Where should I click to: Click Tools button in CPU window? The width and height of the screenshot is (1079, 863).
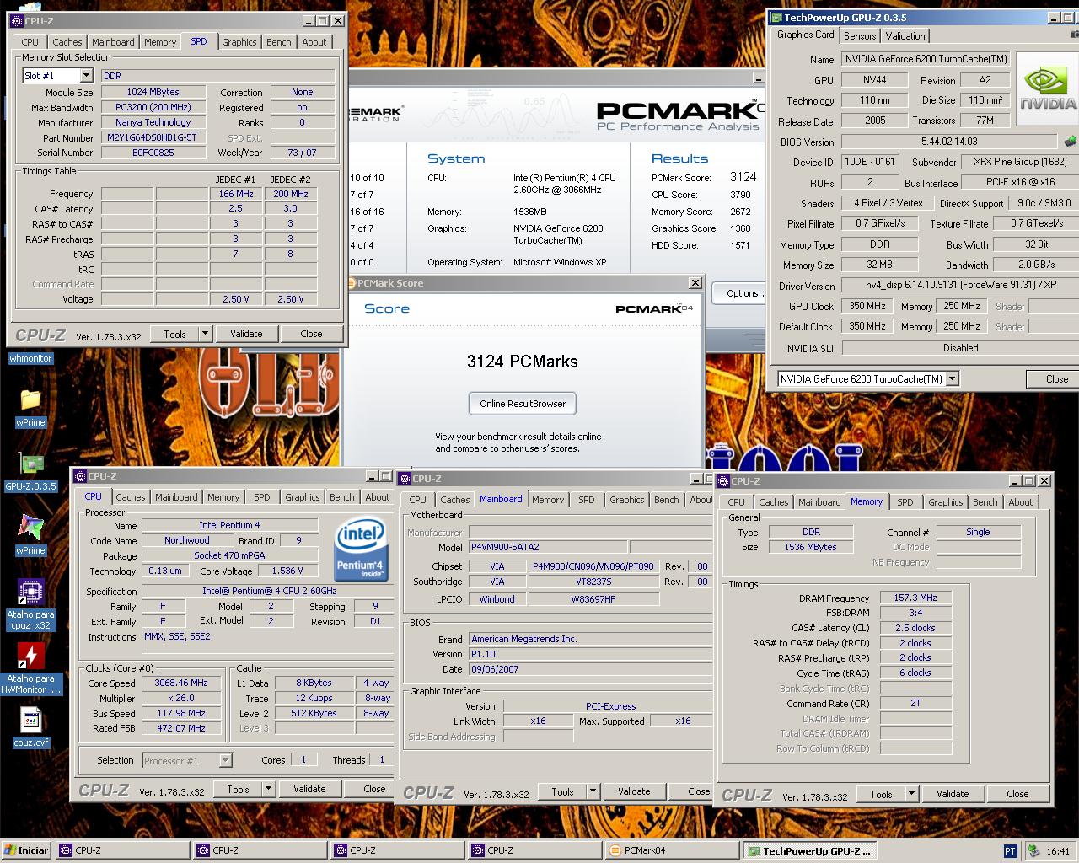point(238,789)
